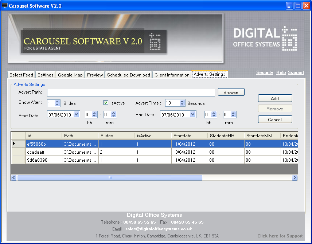
Task: Close the Carousel Software window
Action: click(306, 5)
